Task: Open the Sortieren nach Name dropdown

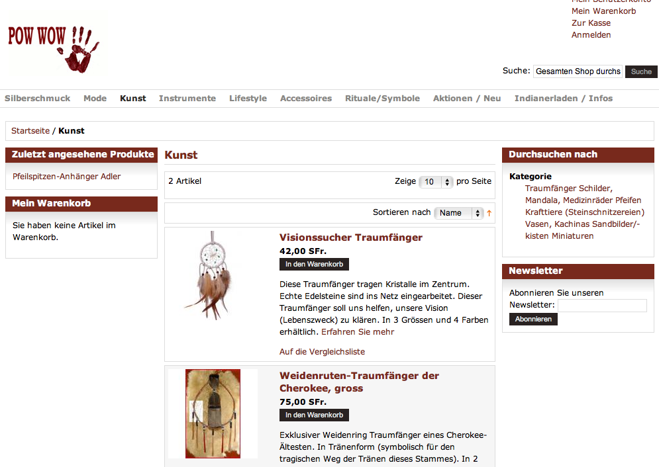Action: 459,213
